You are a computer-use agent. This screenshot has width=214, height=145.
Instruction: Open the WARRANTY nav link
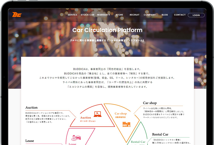[103, 15]
